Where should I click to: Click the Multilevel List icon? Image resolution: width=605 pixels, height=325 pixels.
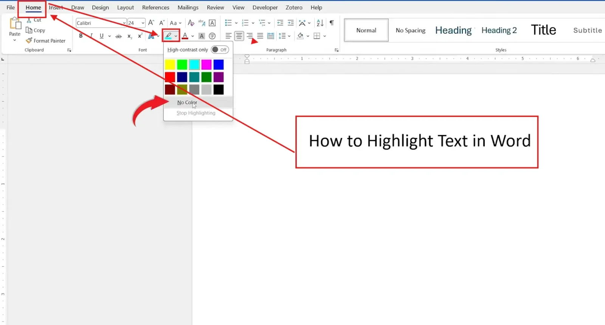tap(262, 23)
